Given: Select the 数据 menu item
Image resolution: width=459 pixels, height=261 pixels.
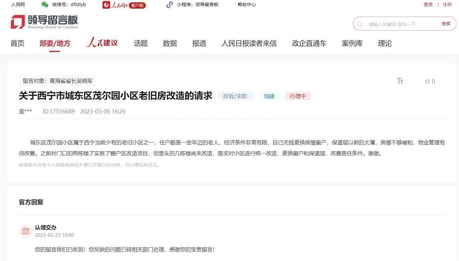Looking at the screenshot, I should (x=170, y=43).
